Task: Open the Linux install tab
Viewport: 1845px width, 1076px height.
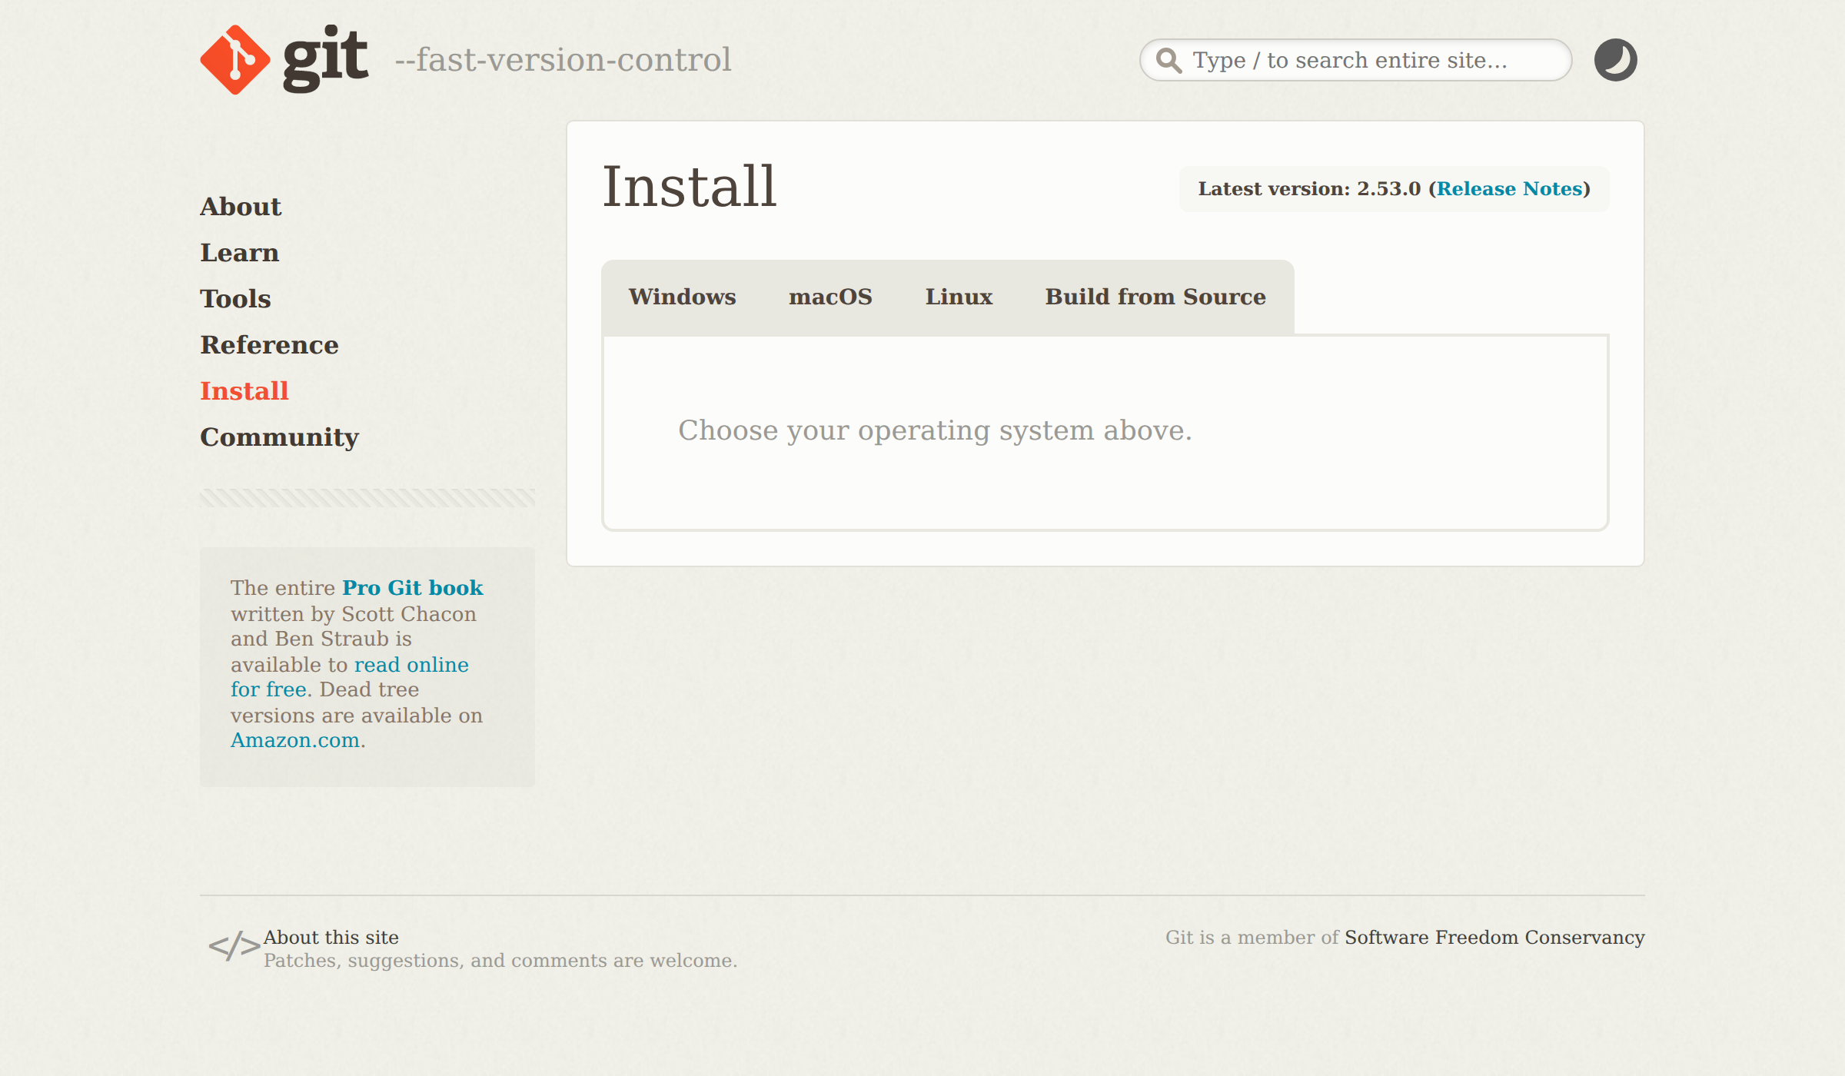Action: point(959,297)
